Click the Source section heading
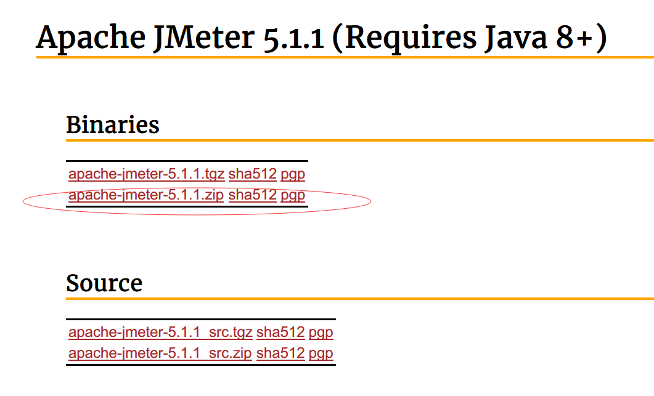The image size is (654, 396). 104,283
